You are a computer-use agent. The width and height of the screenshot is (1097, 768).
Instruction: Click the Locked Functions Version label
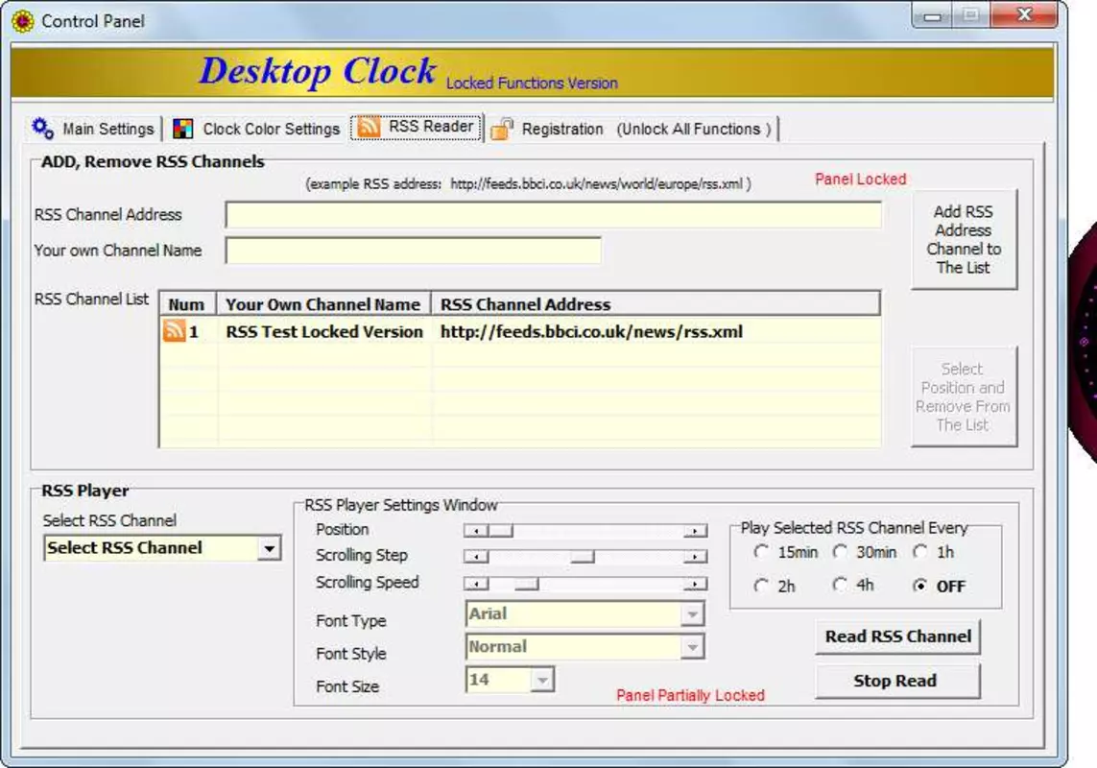[532, 84]
